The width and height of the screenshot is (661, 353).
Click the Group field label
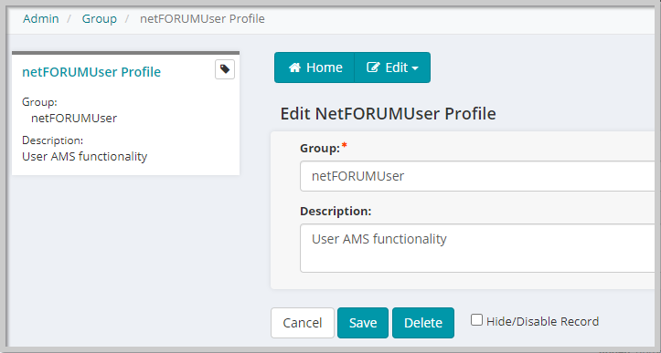pyautogui.click(x=320, y=148)
